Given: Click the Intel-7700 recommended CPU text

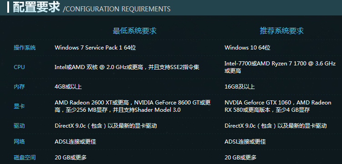Looking at the screenshot, I should (x=280, y=67).
